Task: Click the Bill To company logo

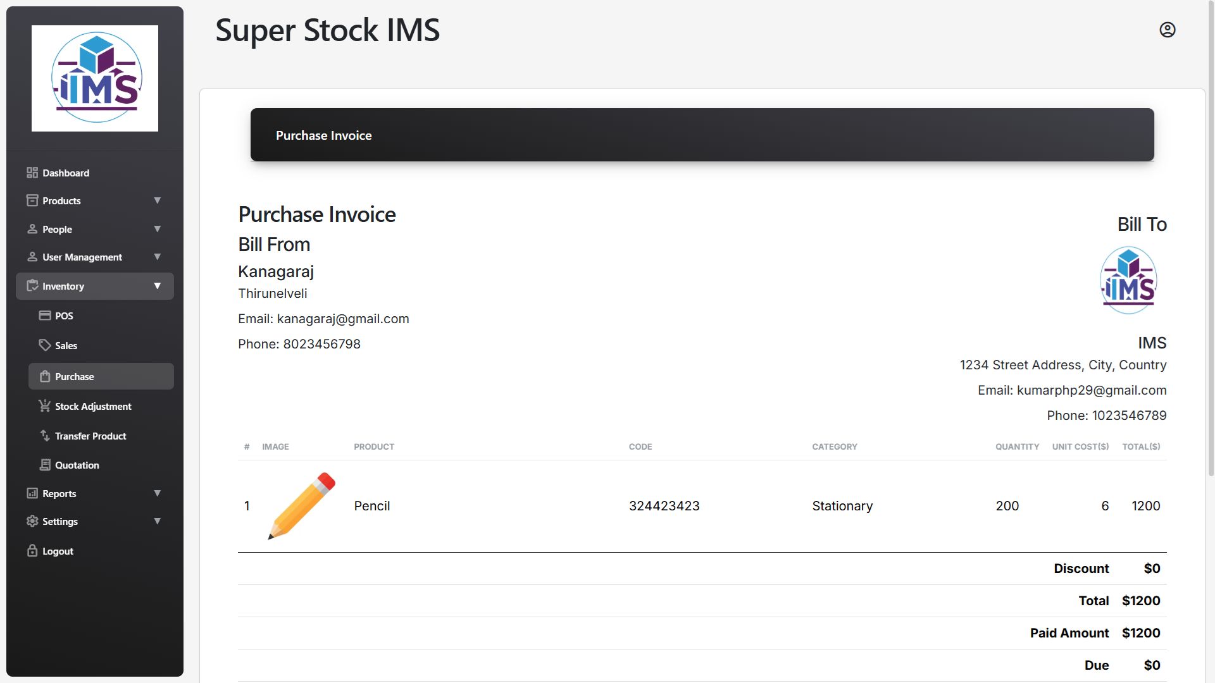Action: (x=1128, y=280)
